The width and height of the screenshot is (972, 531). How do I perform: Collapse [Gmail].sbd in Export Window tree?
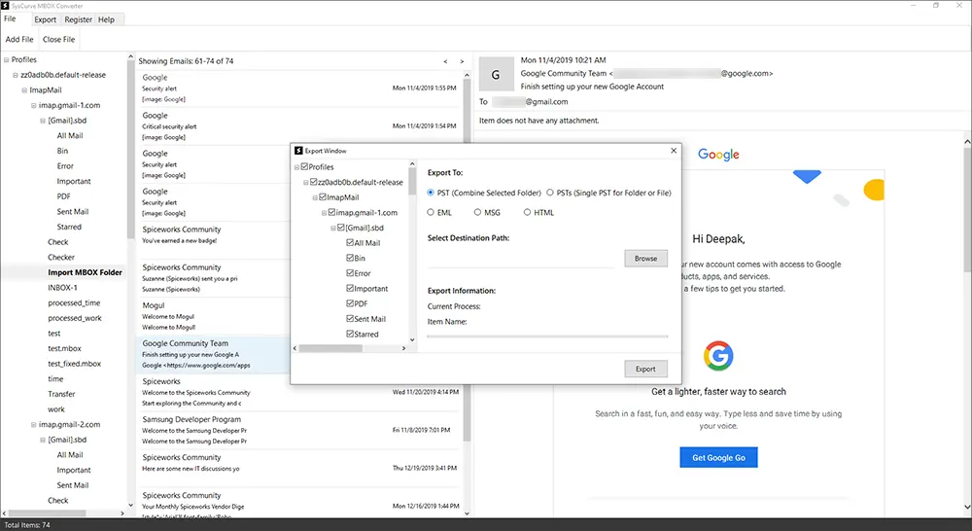pyautogui.click(x=332, y=229)
